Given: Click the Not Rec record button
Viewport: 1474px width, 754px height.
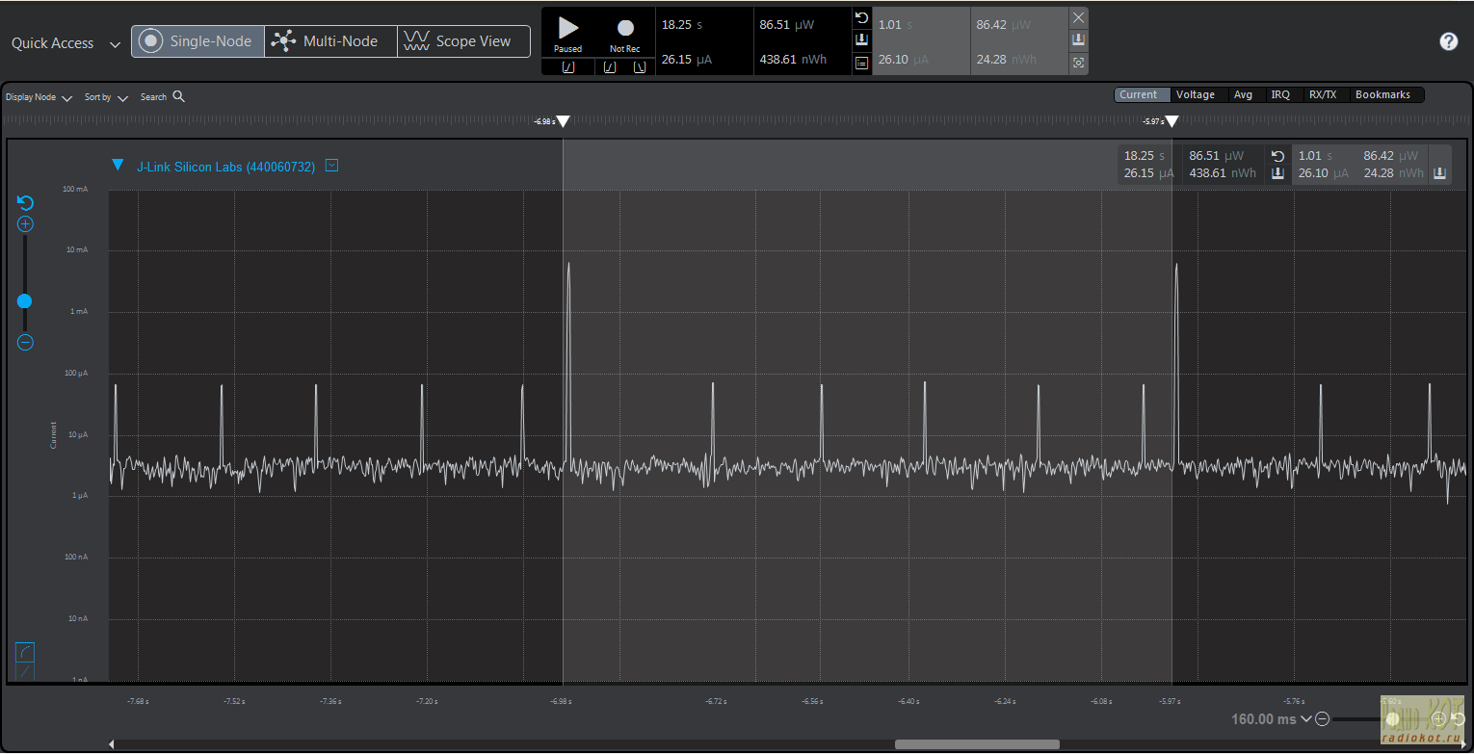Looking at the screenshot, I should 624,29.
